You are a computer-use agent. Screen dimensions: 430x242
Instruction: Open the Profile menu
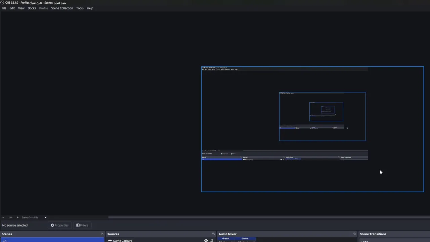click(x=43, y=8)
